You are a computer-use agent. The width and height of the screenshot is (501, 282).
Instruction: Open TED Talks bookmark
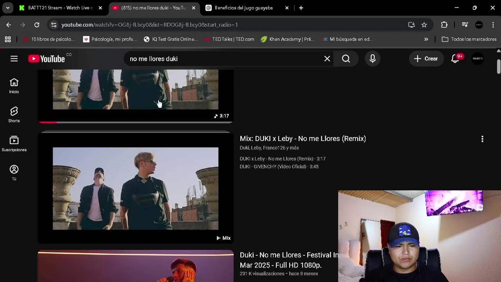coord(229,39)
